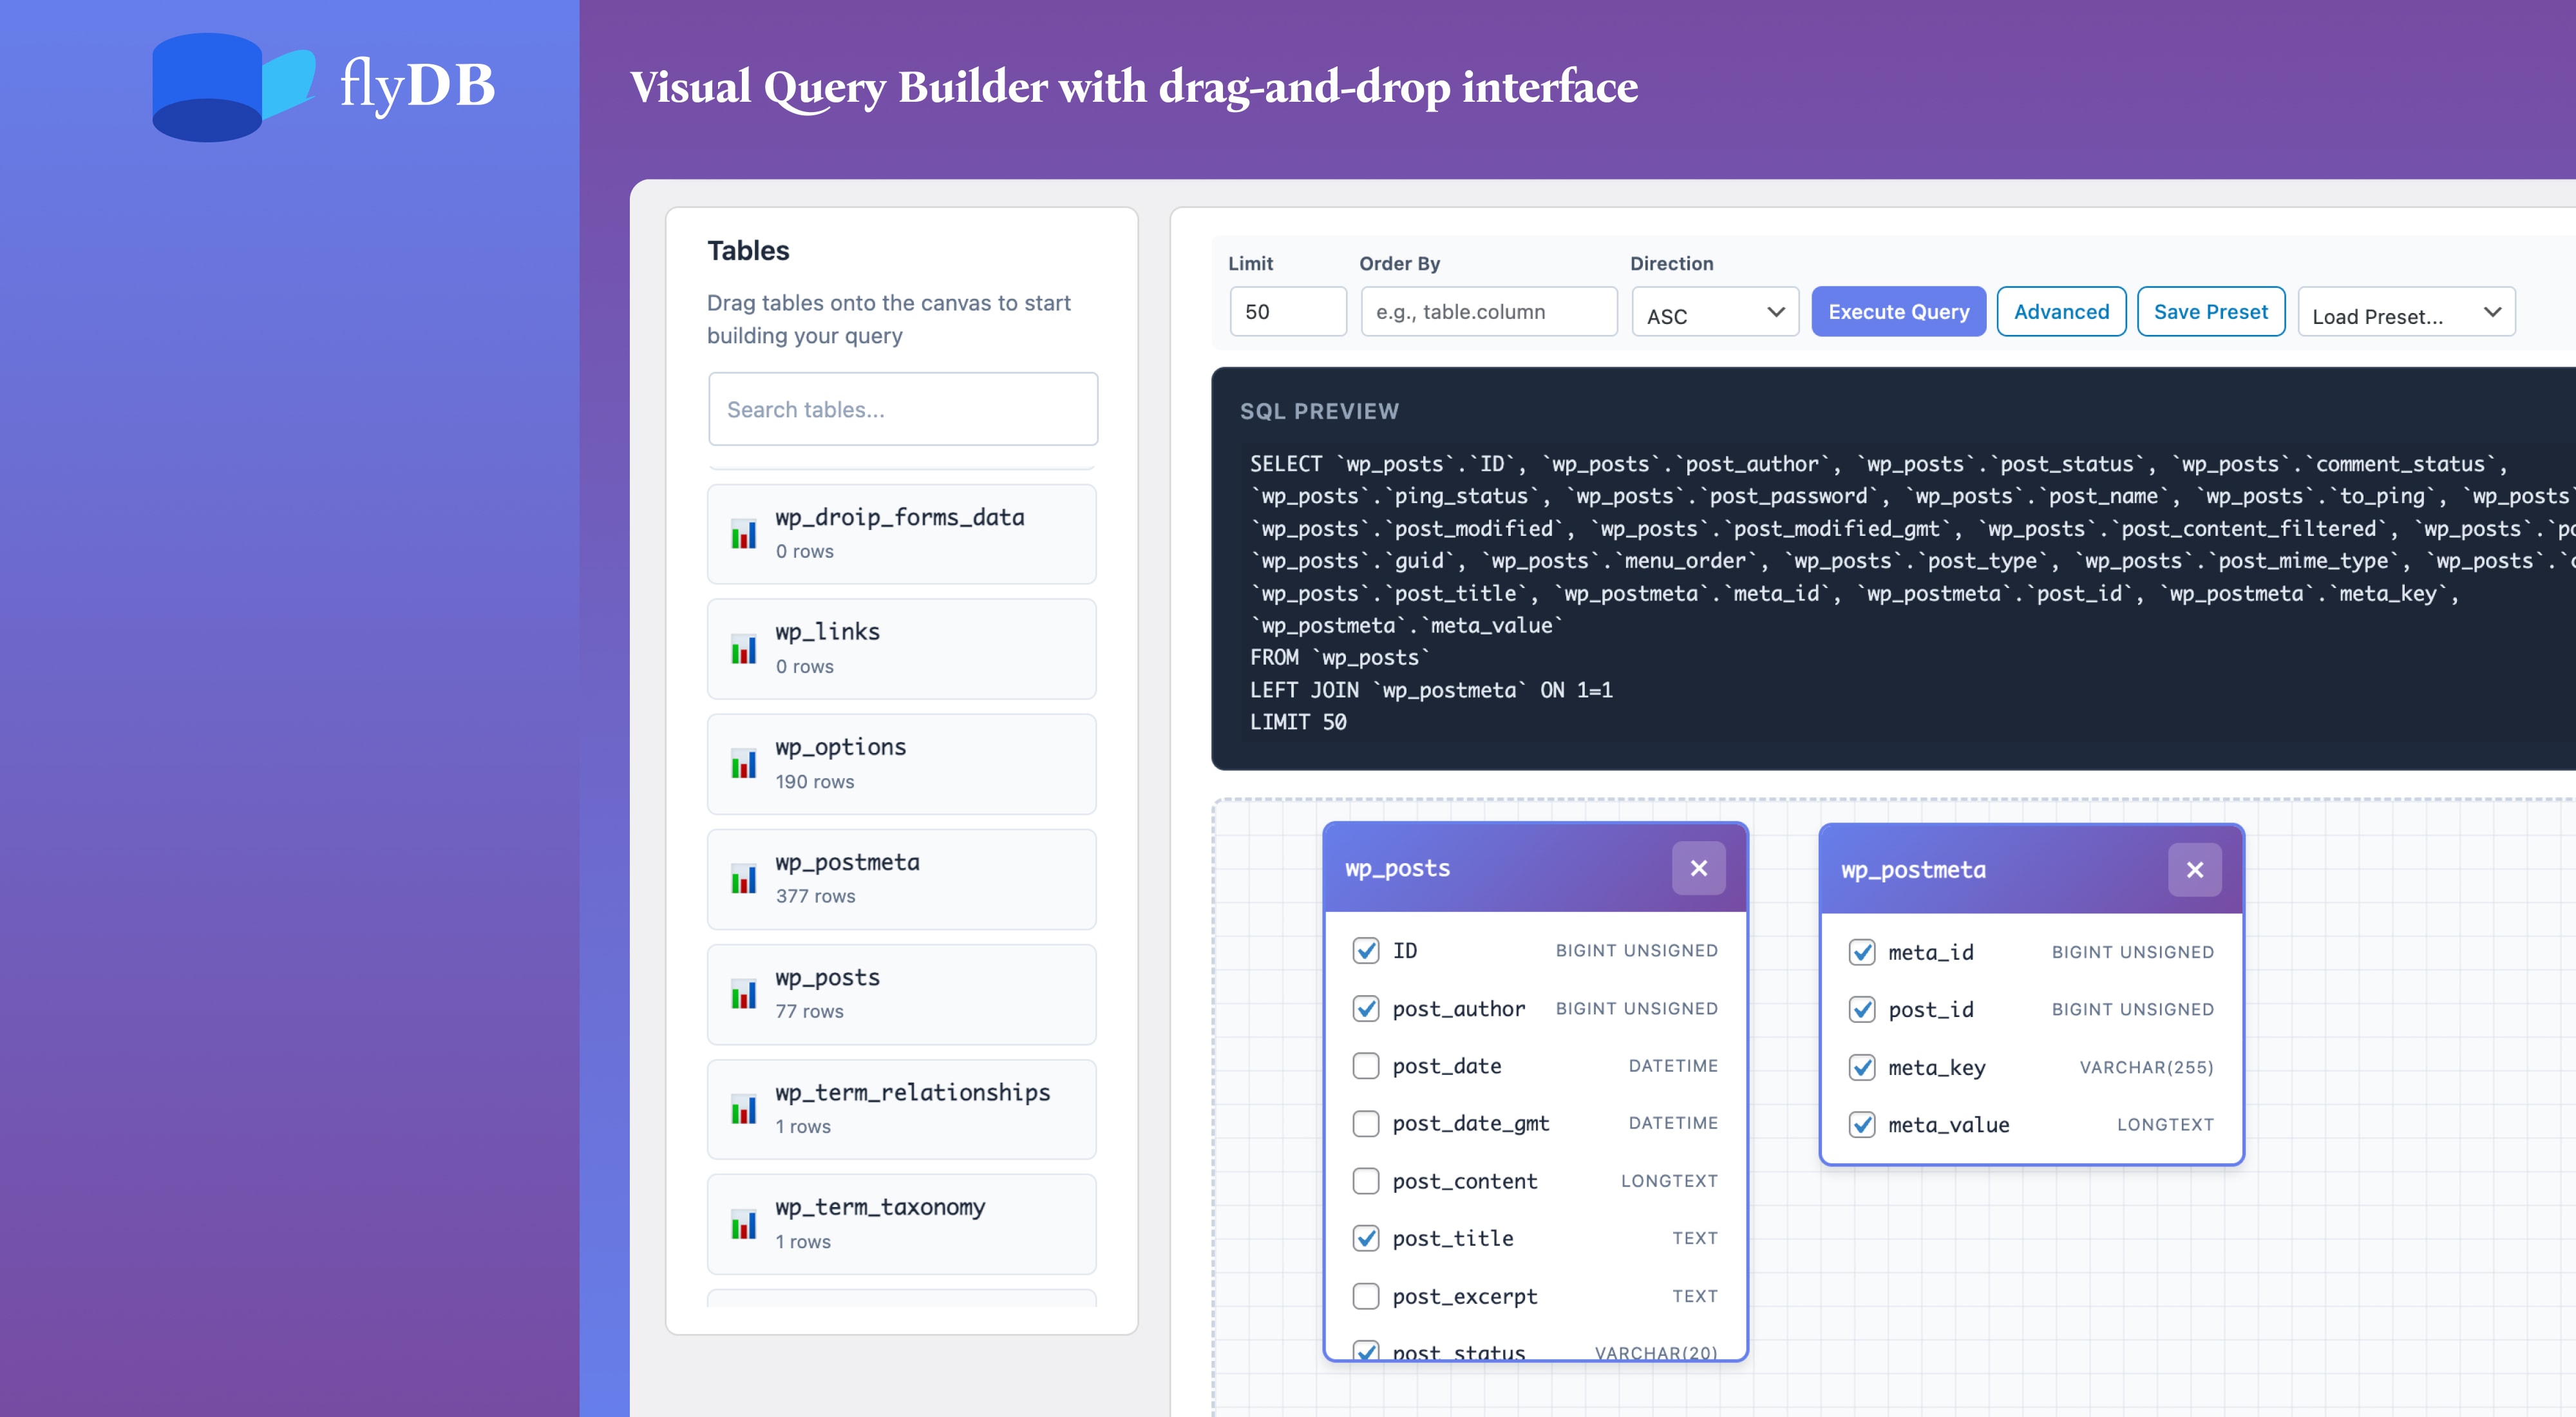Enable the post_date column checkbox
2576x1417 pixels.
click(x=1366, y=1065)
